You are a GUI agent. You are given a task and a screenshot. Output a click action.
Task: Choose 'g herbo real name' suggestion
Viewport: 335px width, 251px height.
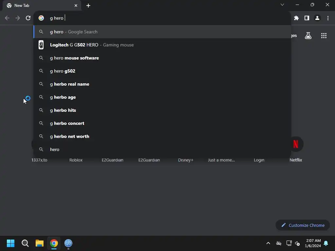click(x=162, y=84)
